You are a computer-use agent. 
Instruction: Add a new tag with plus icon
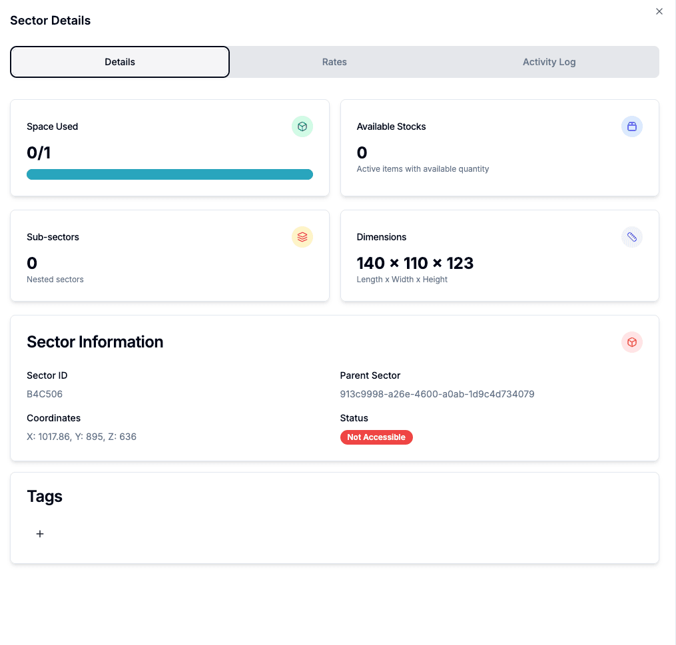pos(40,534)
